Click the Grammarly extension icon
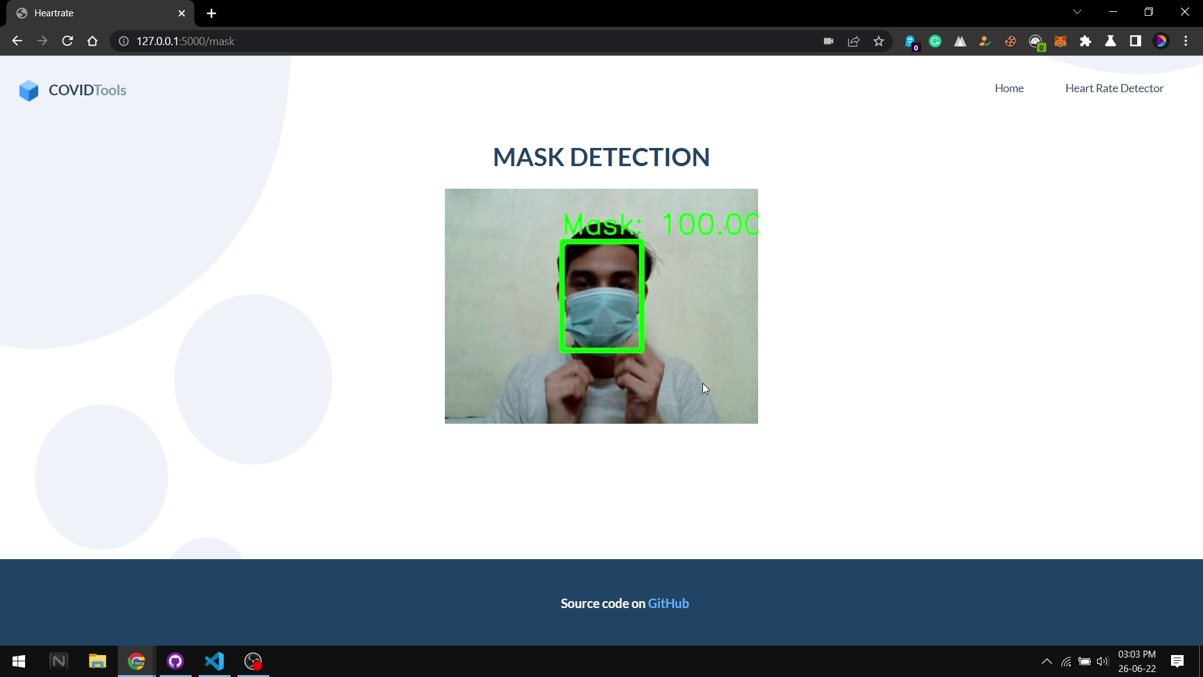The width and height of the screenshot is (1203, 677). [x=935, y=41]
